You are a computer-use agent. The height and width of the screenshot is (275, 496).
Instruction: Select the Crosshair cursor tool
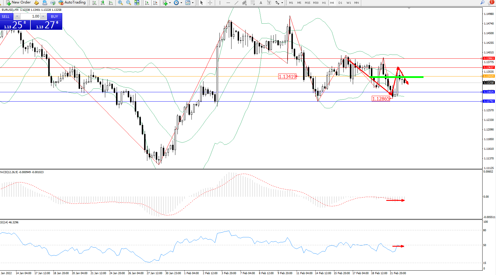[210, 3]
